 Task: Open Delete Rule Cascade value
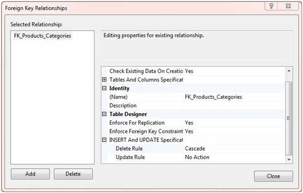[234, 148]
